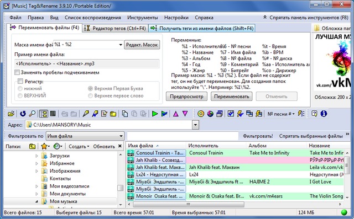Click the colorful pie disc icon

pos(210,114)
